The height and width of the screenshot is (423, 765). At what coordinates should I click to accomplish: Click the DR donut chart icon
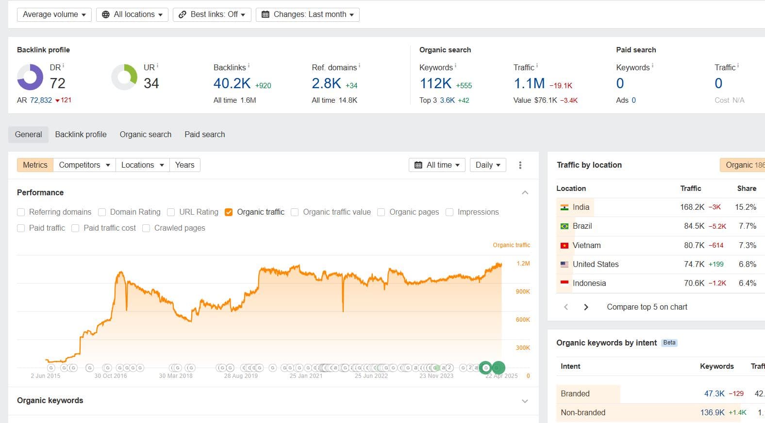[x=30, y=77]
